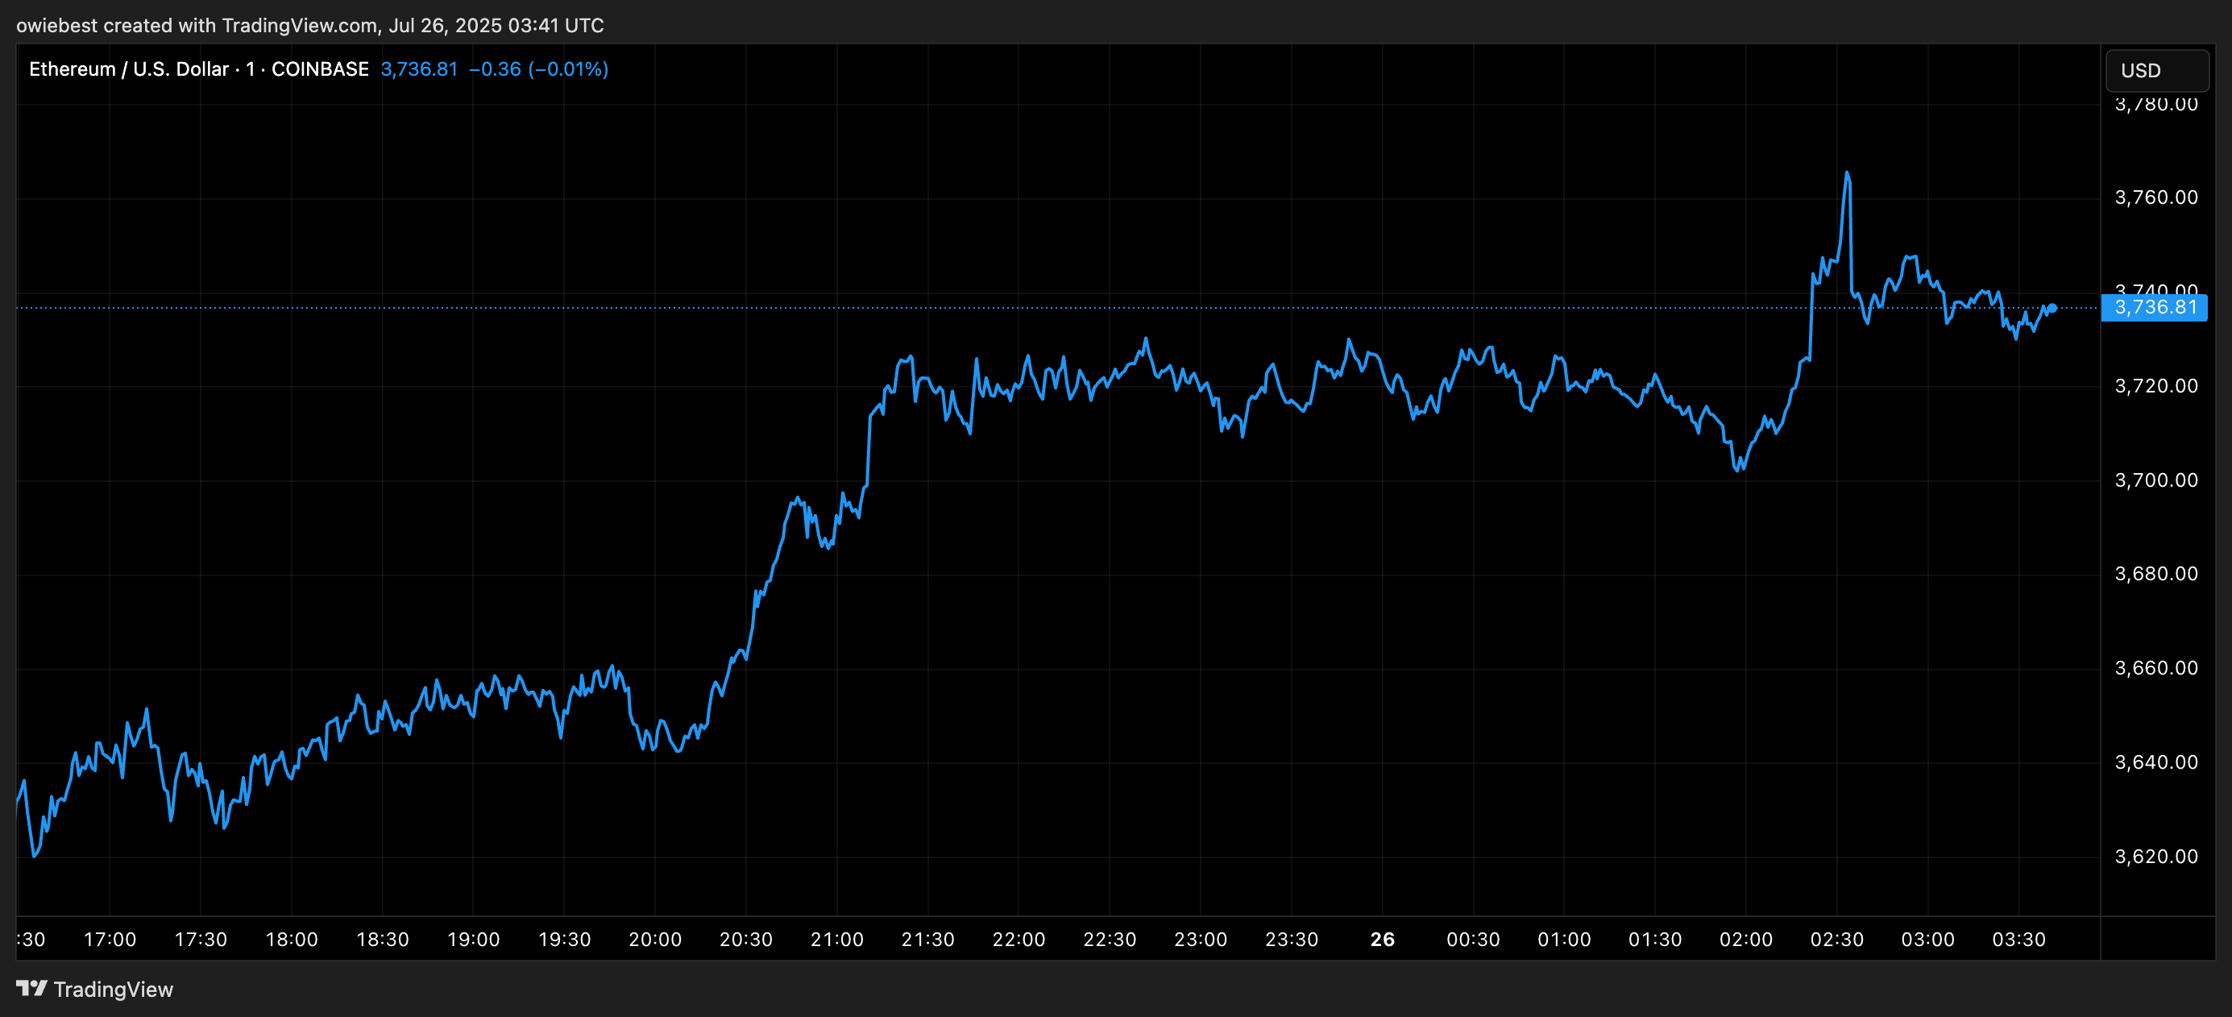Click the 23:30 time axis label
The width and height of the screenshot is (2232, 1017).
click(1292, 939)
